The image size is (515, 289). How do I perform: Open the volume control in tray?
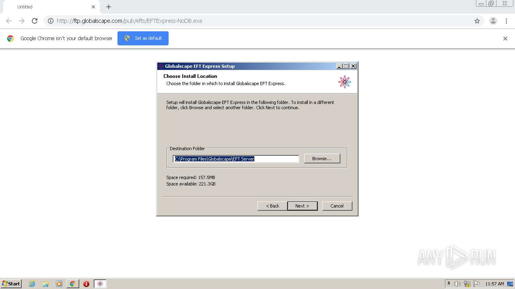tap(457, 284)
